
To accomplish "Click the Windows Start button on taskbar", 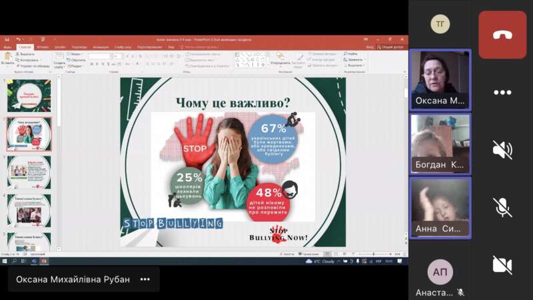I will tap(4, 261).
